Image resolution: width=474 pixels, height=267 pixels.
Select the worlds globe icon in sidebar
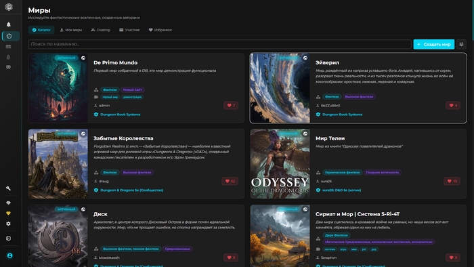[x=9, y=37]
